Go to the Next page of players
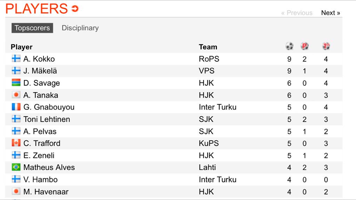Viewport: 356px width, 200px height. [x=330, y=13]
